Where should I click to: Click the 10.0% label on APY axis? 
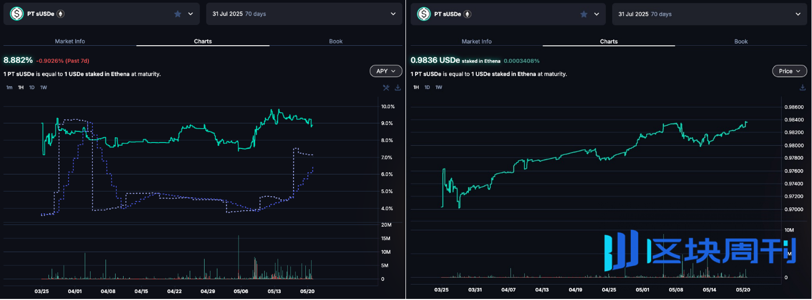pyautogui.click(x=388, y=106)
